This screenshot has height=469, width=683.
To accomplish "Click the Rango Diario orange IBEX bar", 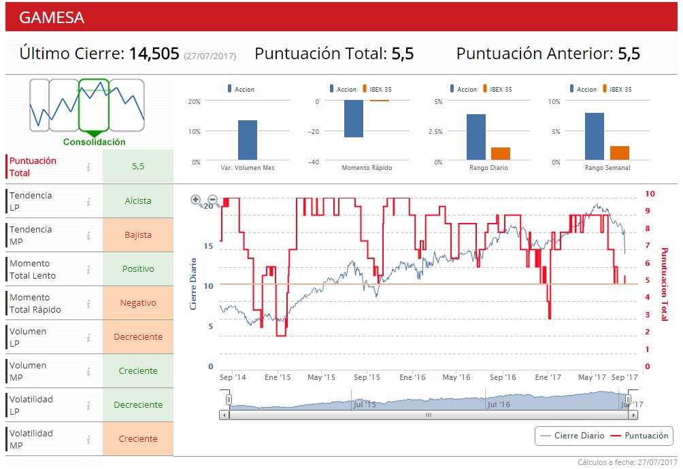I will (x=501, y=154).
